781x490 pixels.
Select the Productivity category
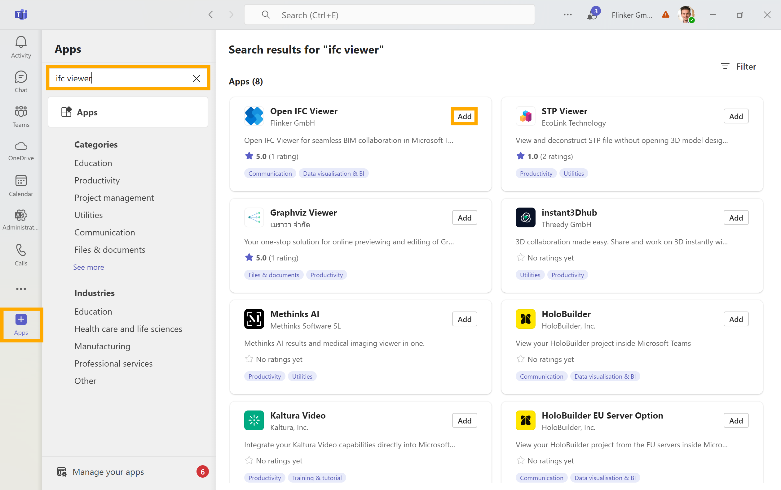point(97,180)
